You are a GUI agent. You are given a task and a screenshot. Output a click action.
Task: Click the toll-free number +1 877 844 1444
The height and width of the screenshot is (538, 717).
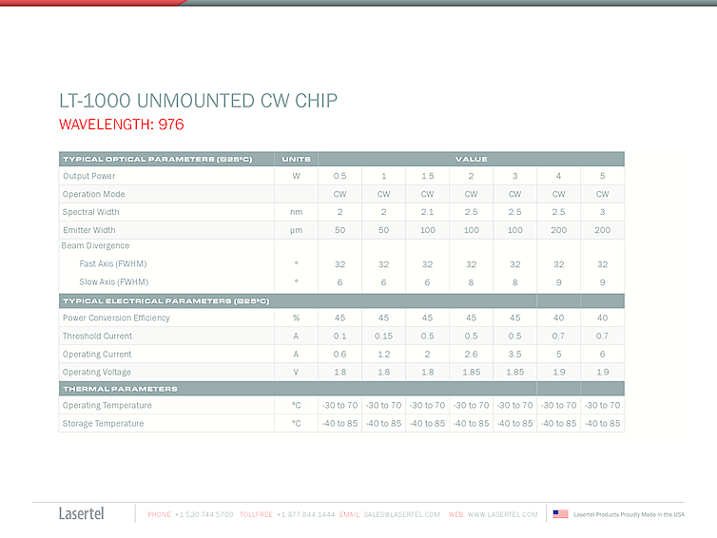(x=305, y=514)
